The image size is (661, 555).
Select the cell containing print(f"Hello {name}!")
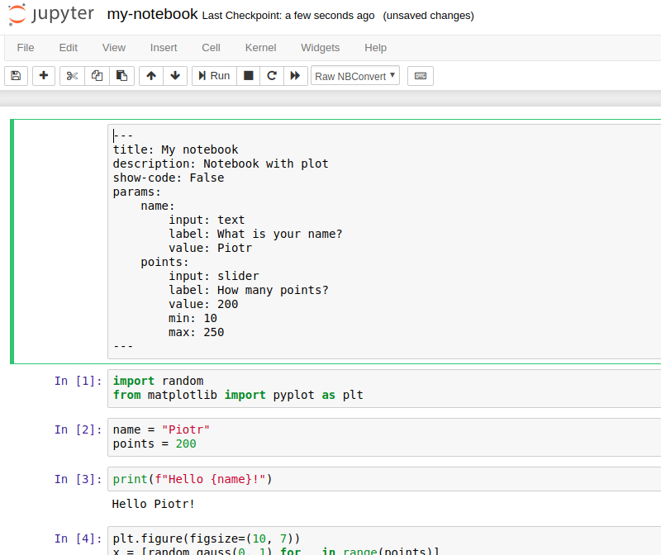(248, 479)
